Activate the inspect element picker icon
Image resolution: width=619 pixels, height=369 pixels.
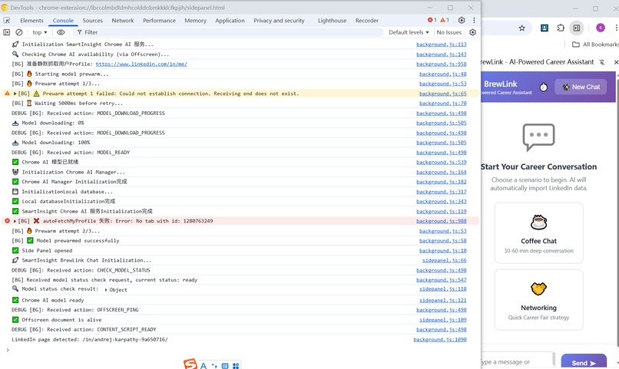pyautogui.click(x=7, y=20)
